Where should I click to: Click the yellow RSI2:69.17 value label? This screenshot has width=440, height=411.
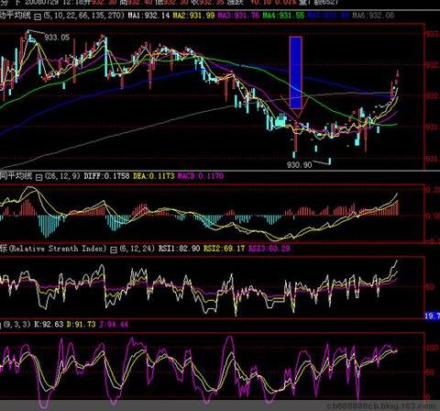pos(225,249)
